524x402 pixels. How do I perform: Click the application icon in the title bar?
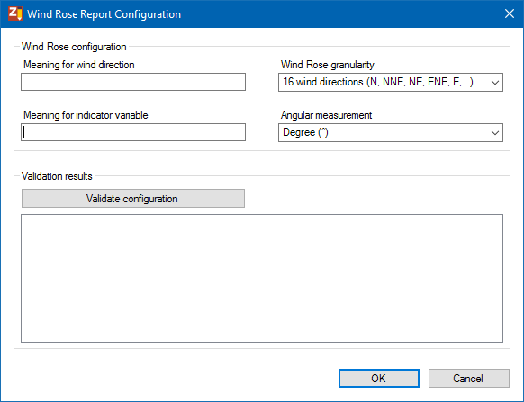coord(15,13)
